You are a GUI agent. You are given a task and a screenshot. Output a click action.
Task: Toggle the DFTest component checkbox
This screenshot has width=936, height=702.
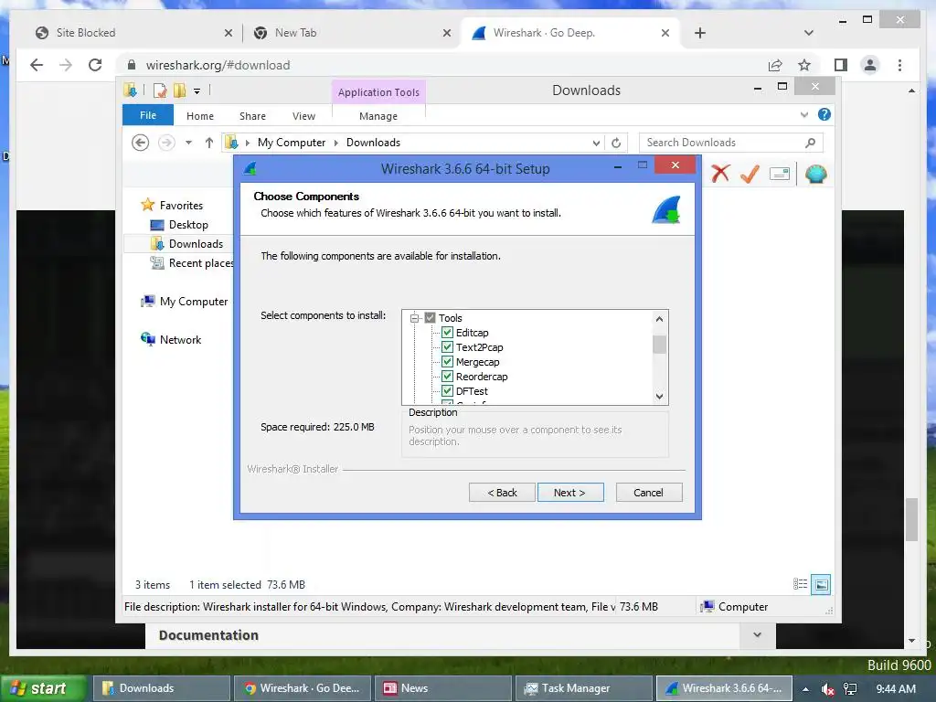click(447, 391)
